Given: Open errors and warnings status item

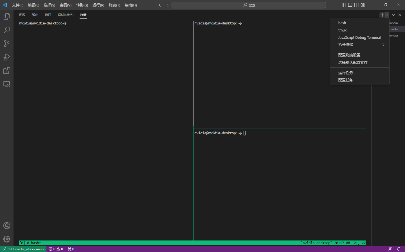Looking at the screenshot, I should 56,249.
